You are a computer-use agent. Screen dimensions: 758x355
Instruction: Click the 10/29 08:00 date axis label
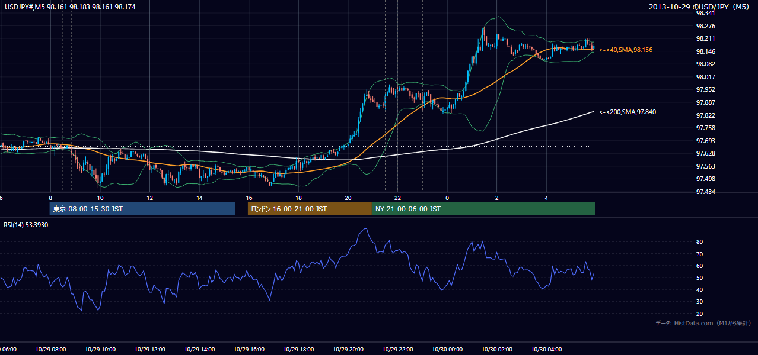click(x=50, y=350)
